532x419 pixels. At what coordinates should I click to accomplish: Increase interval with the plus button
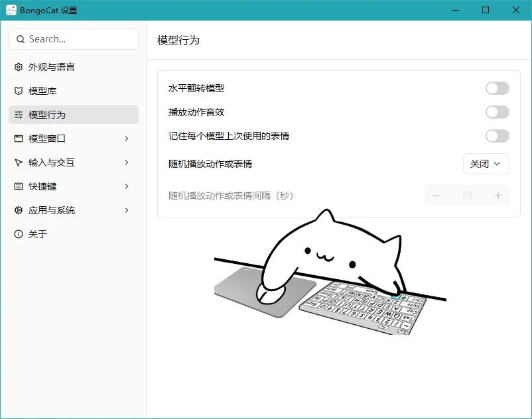(498, 196)
